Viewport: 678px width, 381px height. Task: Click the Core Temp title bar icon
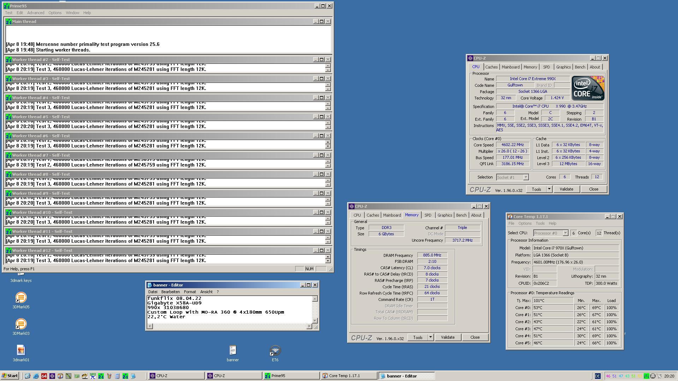[x=510, y=217]
